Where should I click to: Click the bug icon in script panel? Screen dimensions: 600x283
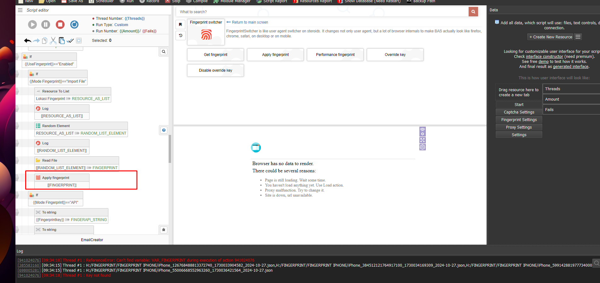pyautogui.click(x=164, y=230)
